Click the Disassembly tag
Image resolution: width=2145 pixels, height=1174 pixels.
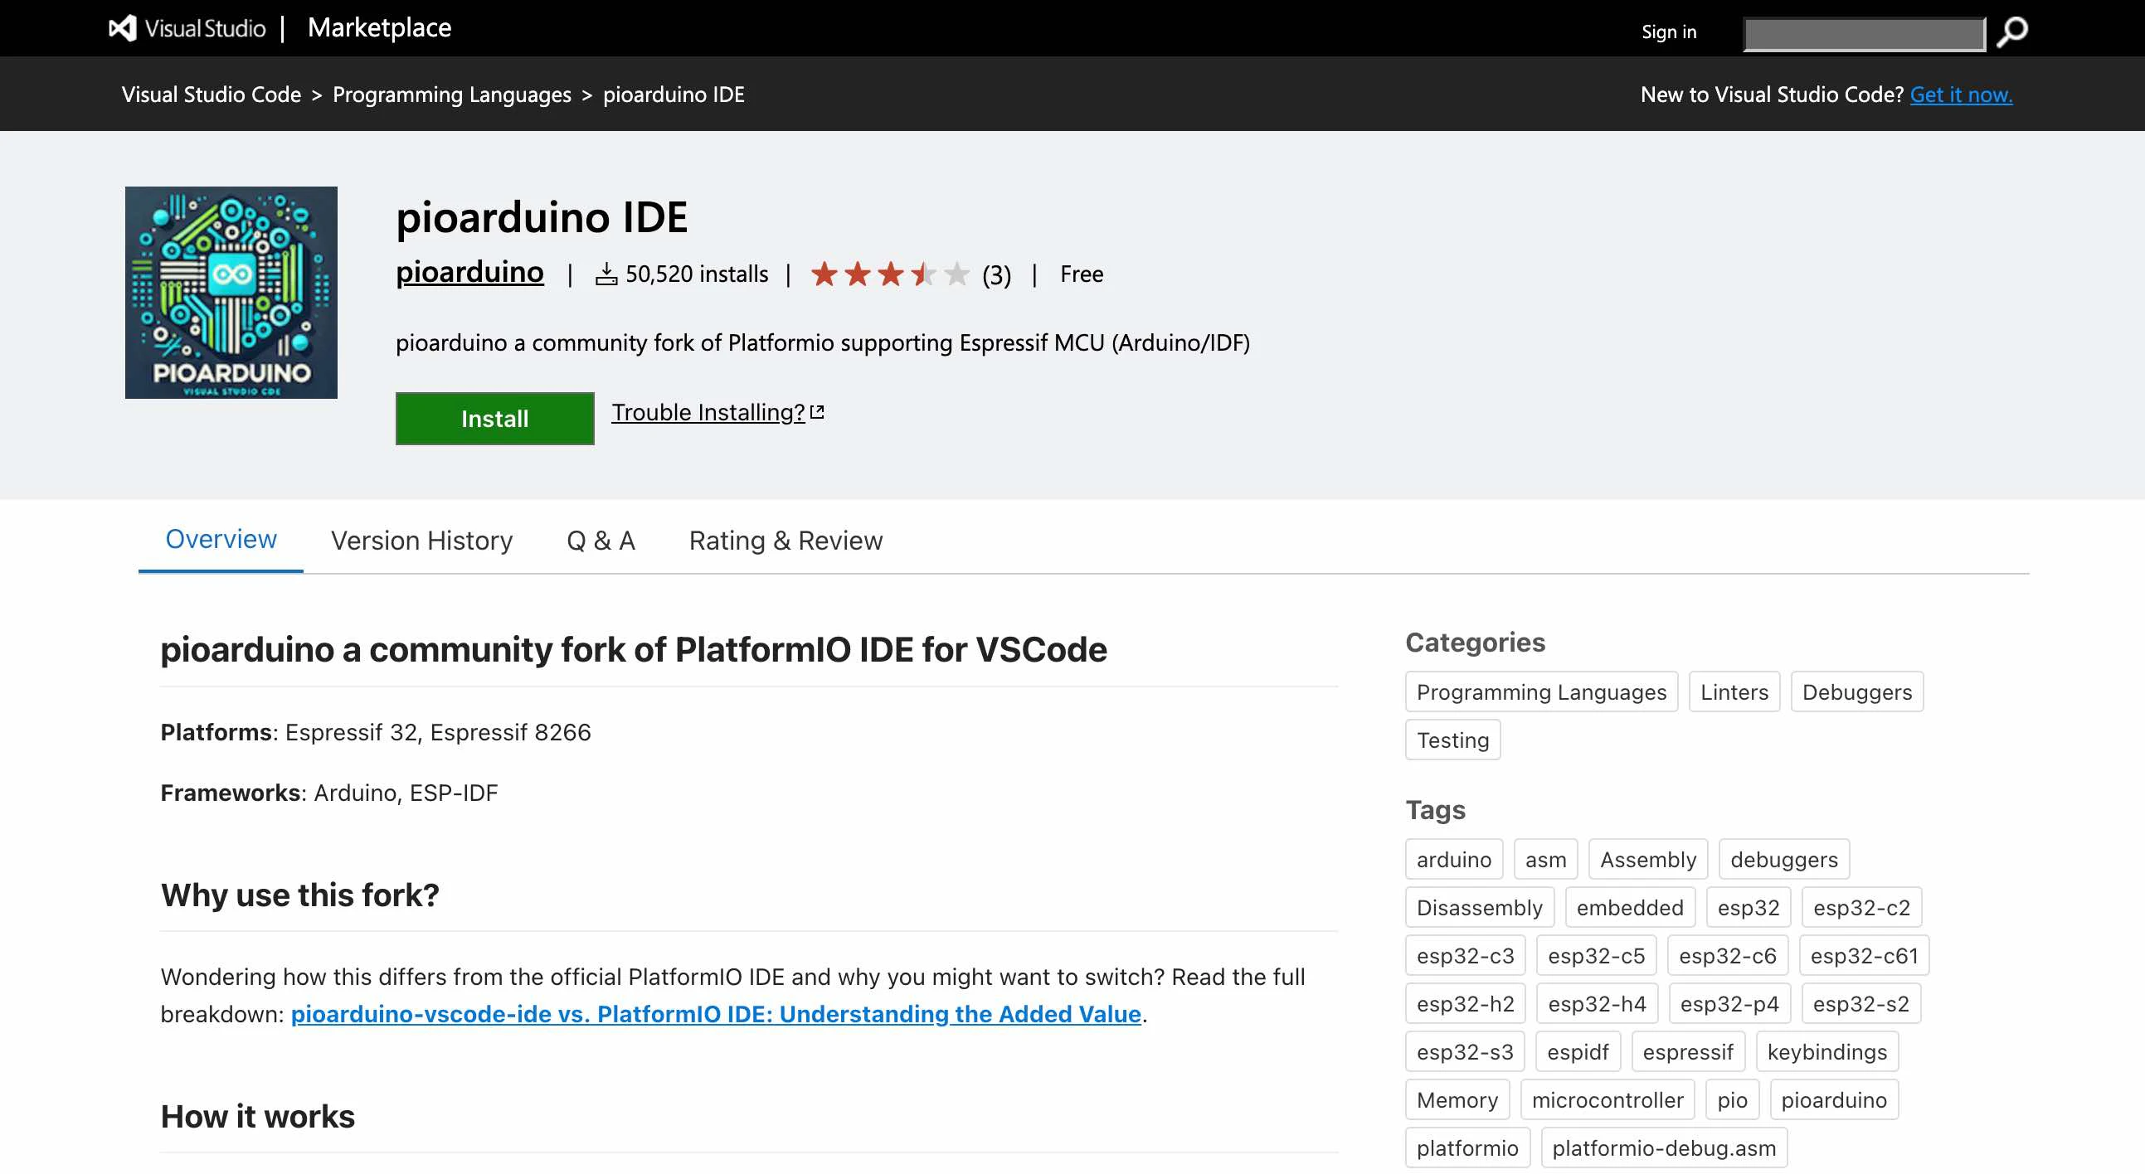coord(1480,907)
